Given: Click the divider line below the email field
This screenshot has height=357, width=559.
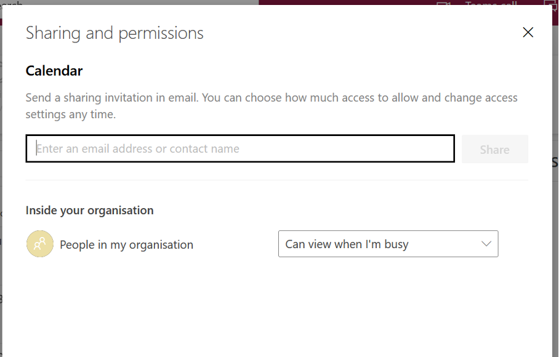Looking at the screenshot, I should point(276,180).
